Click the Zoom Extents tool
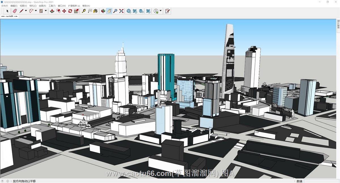The image size is (340, 183). click(x=121, y=11)
